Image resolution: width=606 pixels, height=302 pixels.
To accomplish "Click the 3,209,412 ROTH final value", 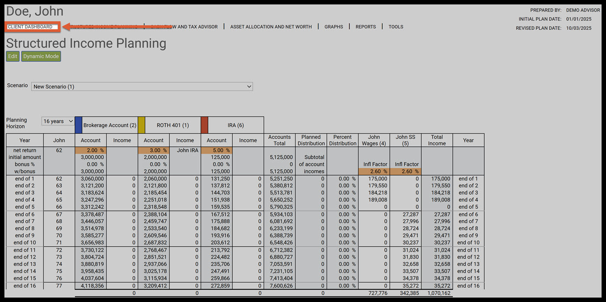I will [x=155, y=286].
